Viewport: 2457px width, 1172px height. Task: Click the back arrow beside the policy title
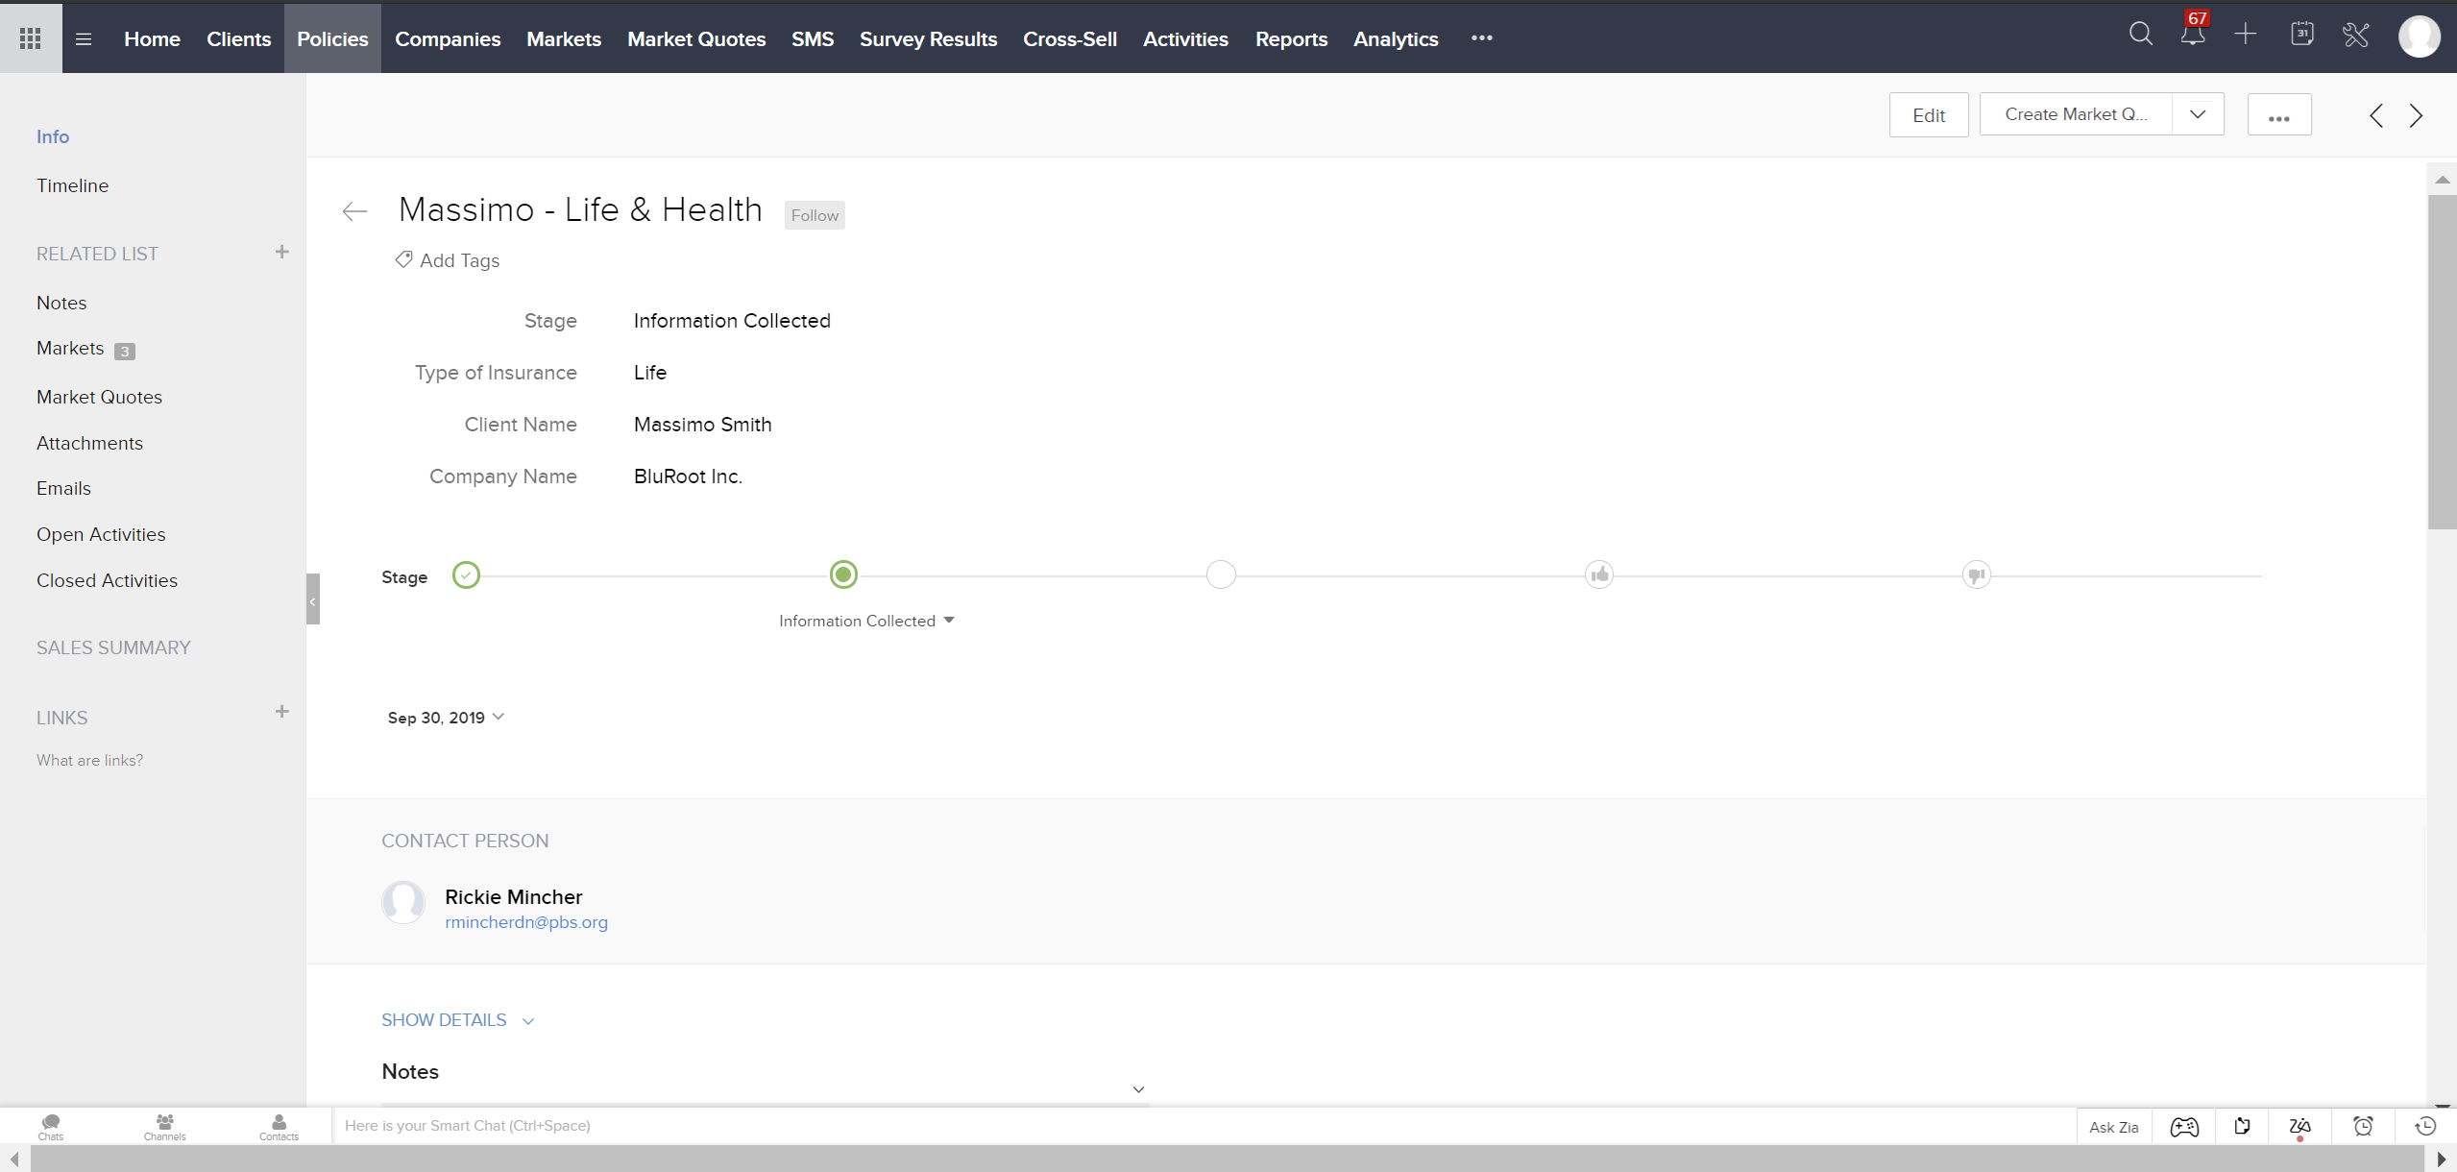[x=354, y=211]
